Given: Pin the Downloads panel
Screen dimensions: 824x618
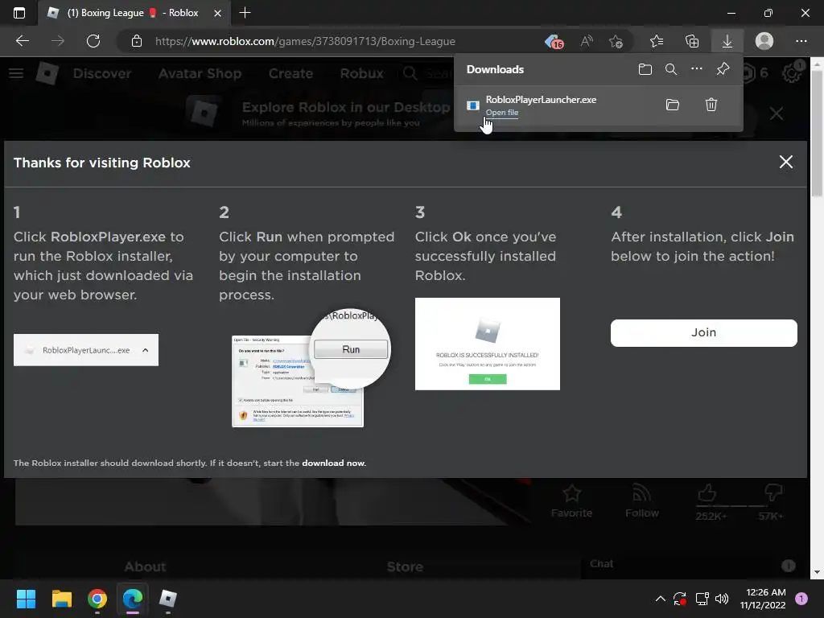Looking at the screenshot, I should click(723, 69).
